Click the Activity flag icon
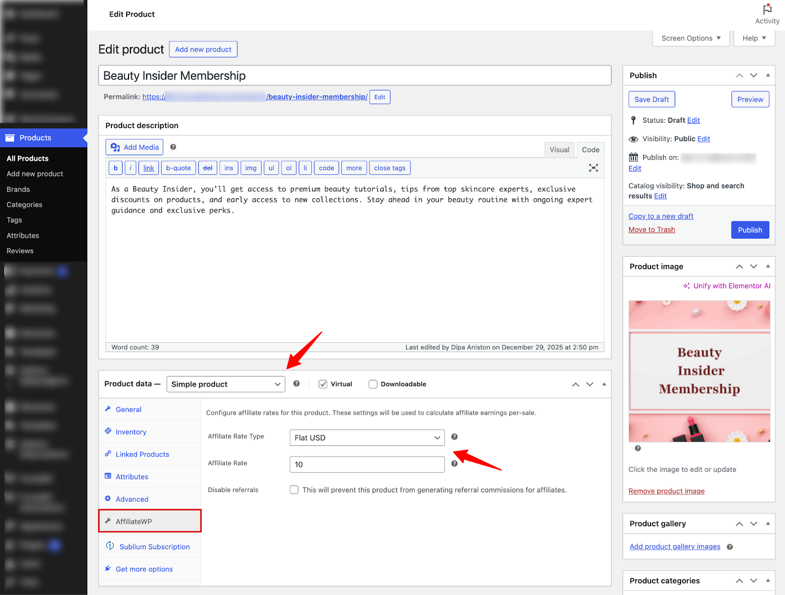This screenshot has width=785, height=595. 767,9
